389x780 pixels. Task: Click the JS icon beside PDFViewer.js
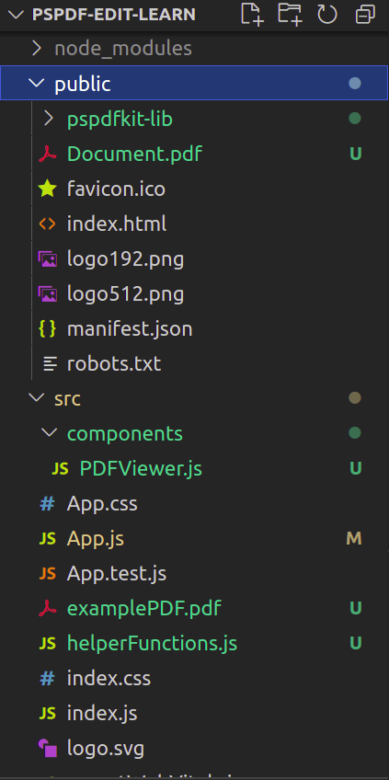(x=60, y=468)
